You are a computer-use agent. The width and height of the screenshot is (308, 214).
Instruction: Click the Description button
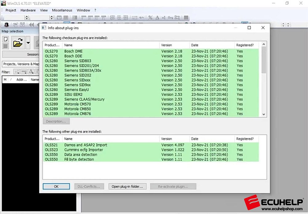pyautogui.click(x=56, y=121)
